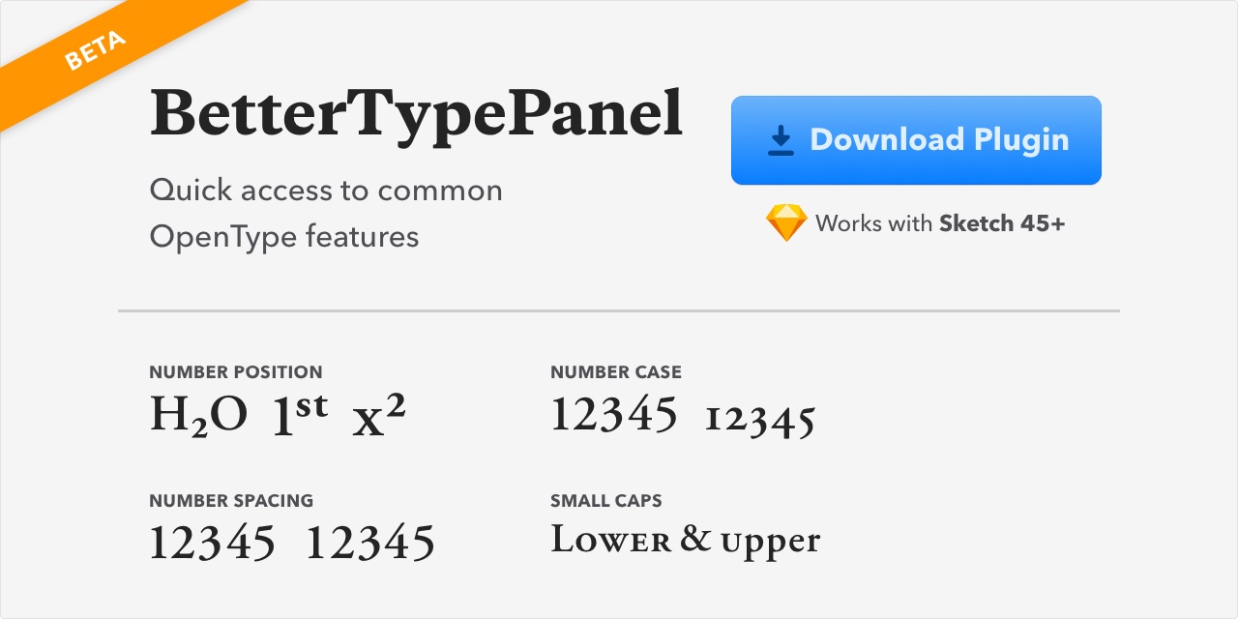Click the x² superscript sample
The width and height of the screenshot is (1238, 619).
pos(379,415)
